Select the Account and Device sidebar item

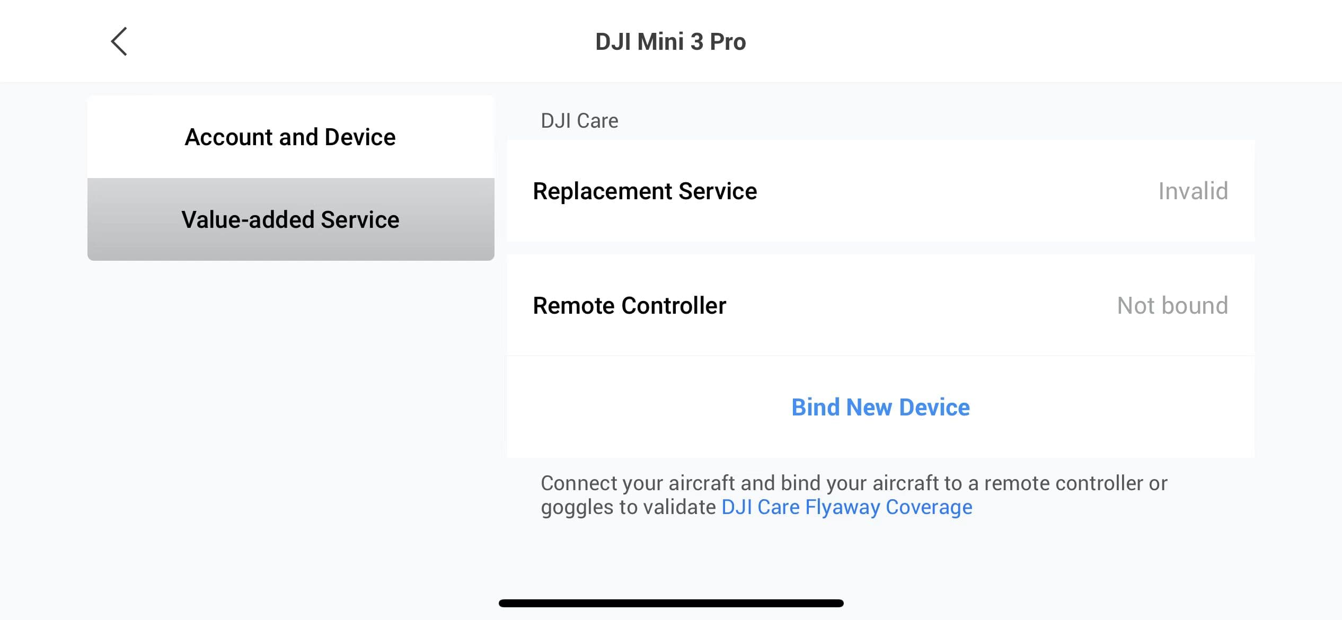coord(290,137)
